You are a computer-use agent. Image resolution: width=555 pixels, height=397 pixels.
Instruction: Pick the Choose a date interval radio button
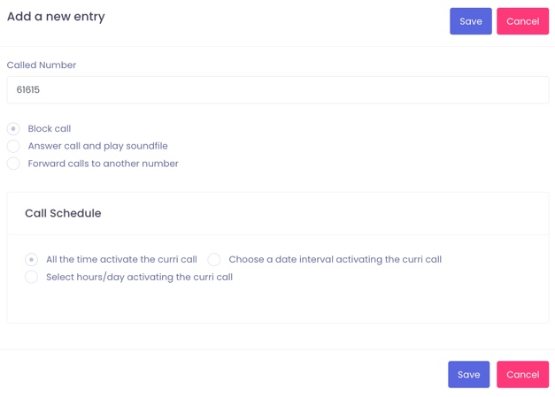tap(214, 260)
